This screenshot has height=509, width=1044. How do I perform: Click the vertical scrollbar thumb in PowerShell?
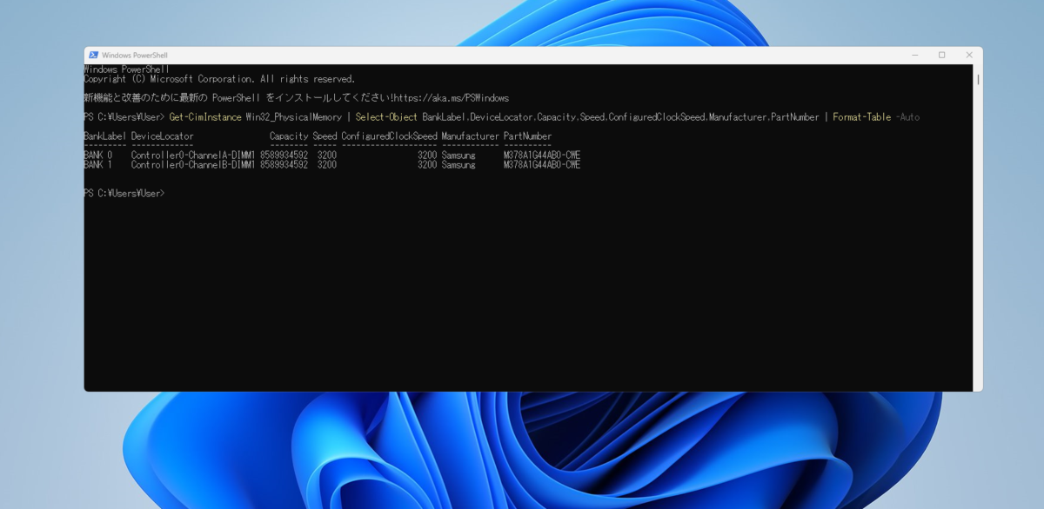click(x=979, y=79)
